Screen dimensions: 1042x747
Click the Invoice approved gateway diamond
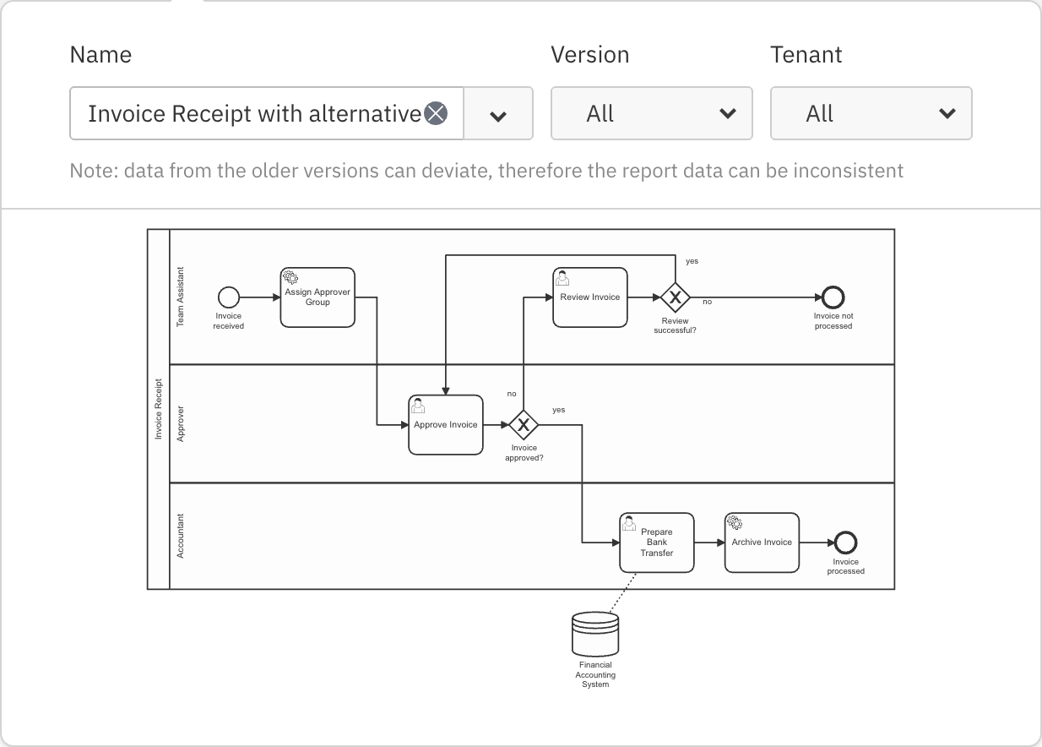click(x=524, y=424)
